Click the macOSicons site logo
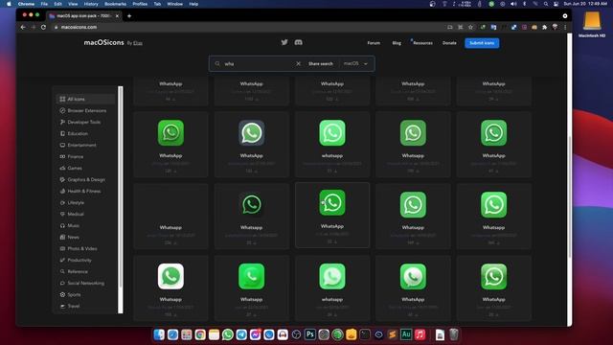613x345 pixels. click(103, 42)
